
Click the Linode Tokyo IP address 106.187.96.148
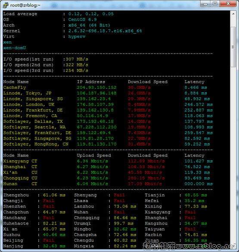pos(96,93)
